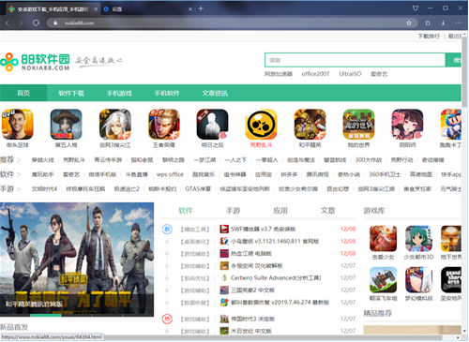This screenshot has height=342, width=469.
Task: Open the 少女都市3D game library icon
Action: 418,238
